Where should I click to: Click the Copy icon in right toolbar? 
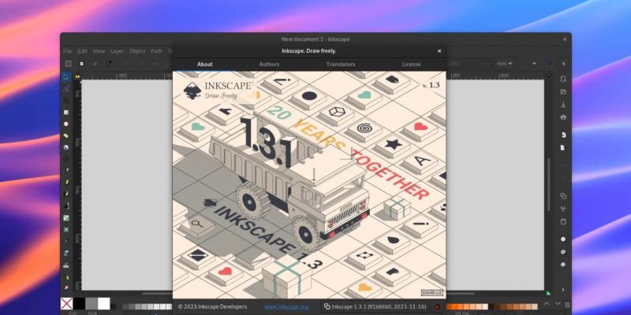[563, 196]
